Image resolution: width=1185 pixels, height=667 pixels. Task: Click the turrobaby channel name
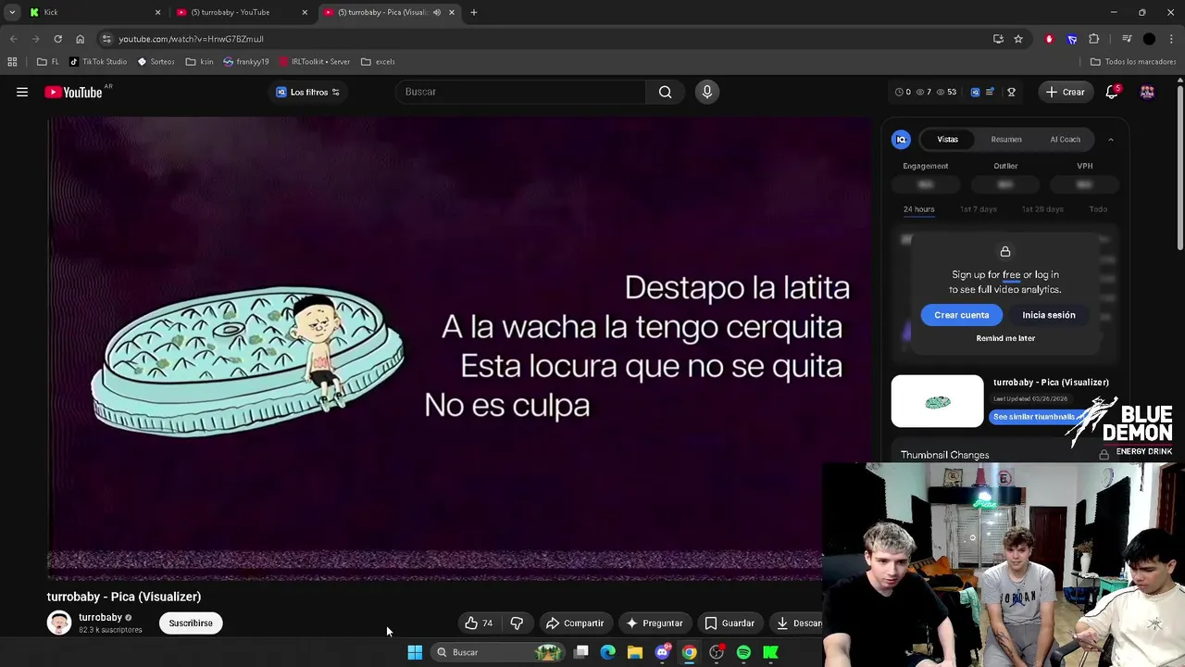(x=100, y=617)
